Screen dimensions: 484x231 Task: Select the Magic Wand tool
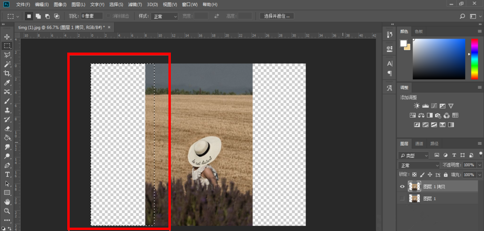tap(7, 64)
